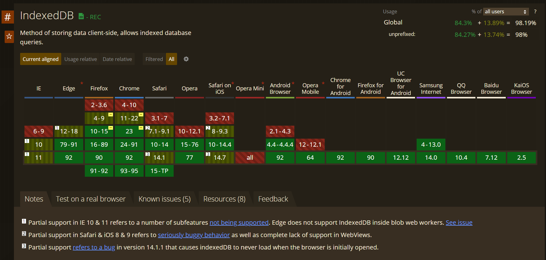Select the Filtered browsers option
Viewport: 546px width, 260px height.
click(154, 59)
